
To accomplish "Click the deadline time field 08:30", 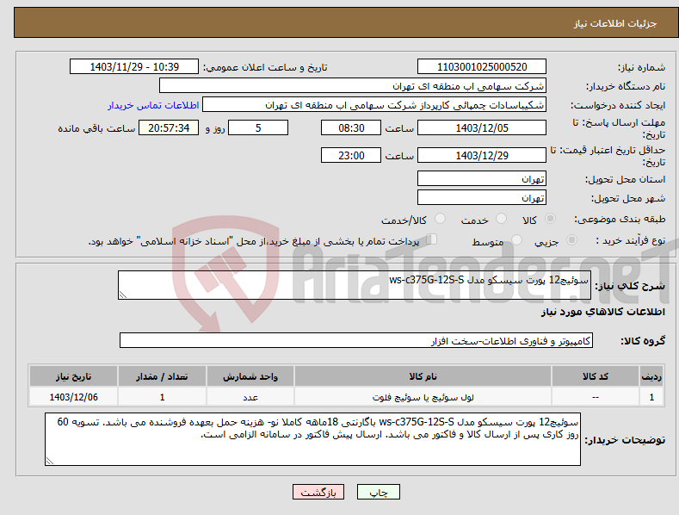I will point(351,127).
